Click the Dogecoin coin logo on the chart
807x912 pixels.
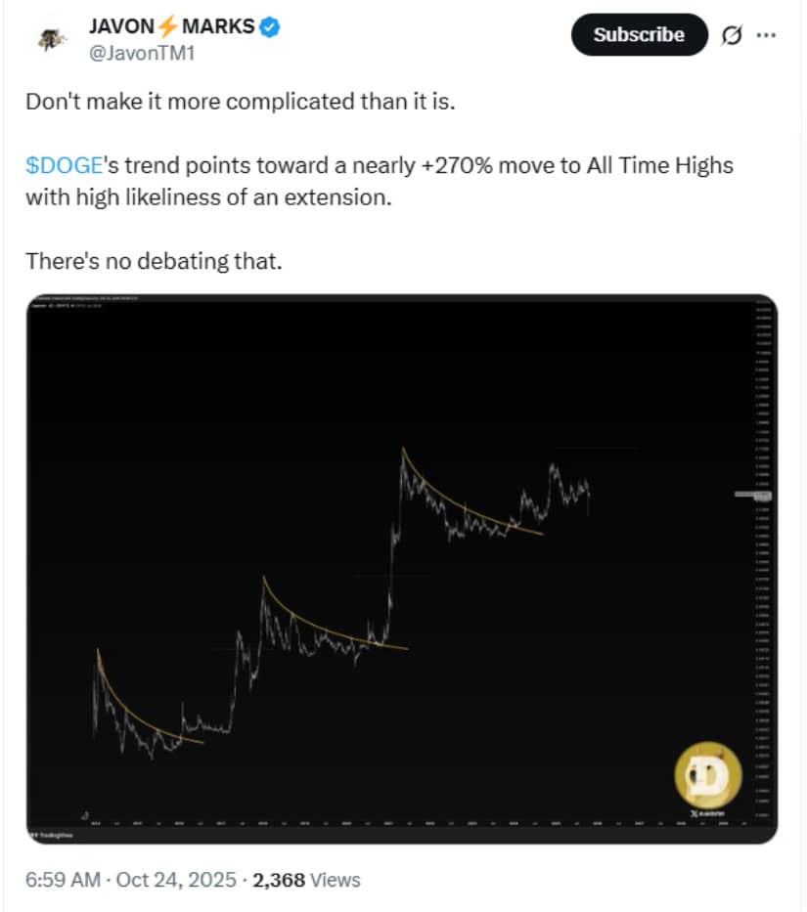click(x=707, y=774)
